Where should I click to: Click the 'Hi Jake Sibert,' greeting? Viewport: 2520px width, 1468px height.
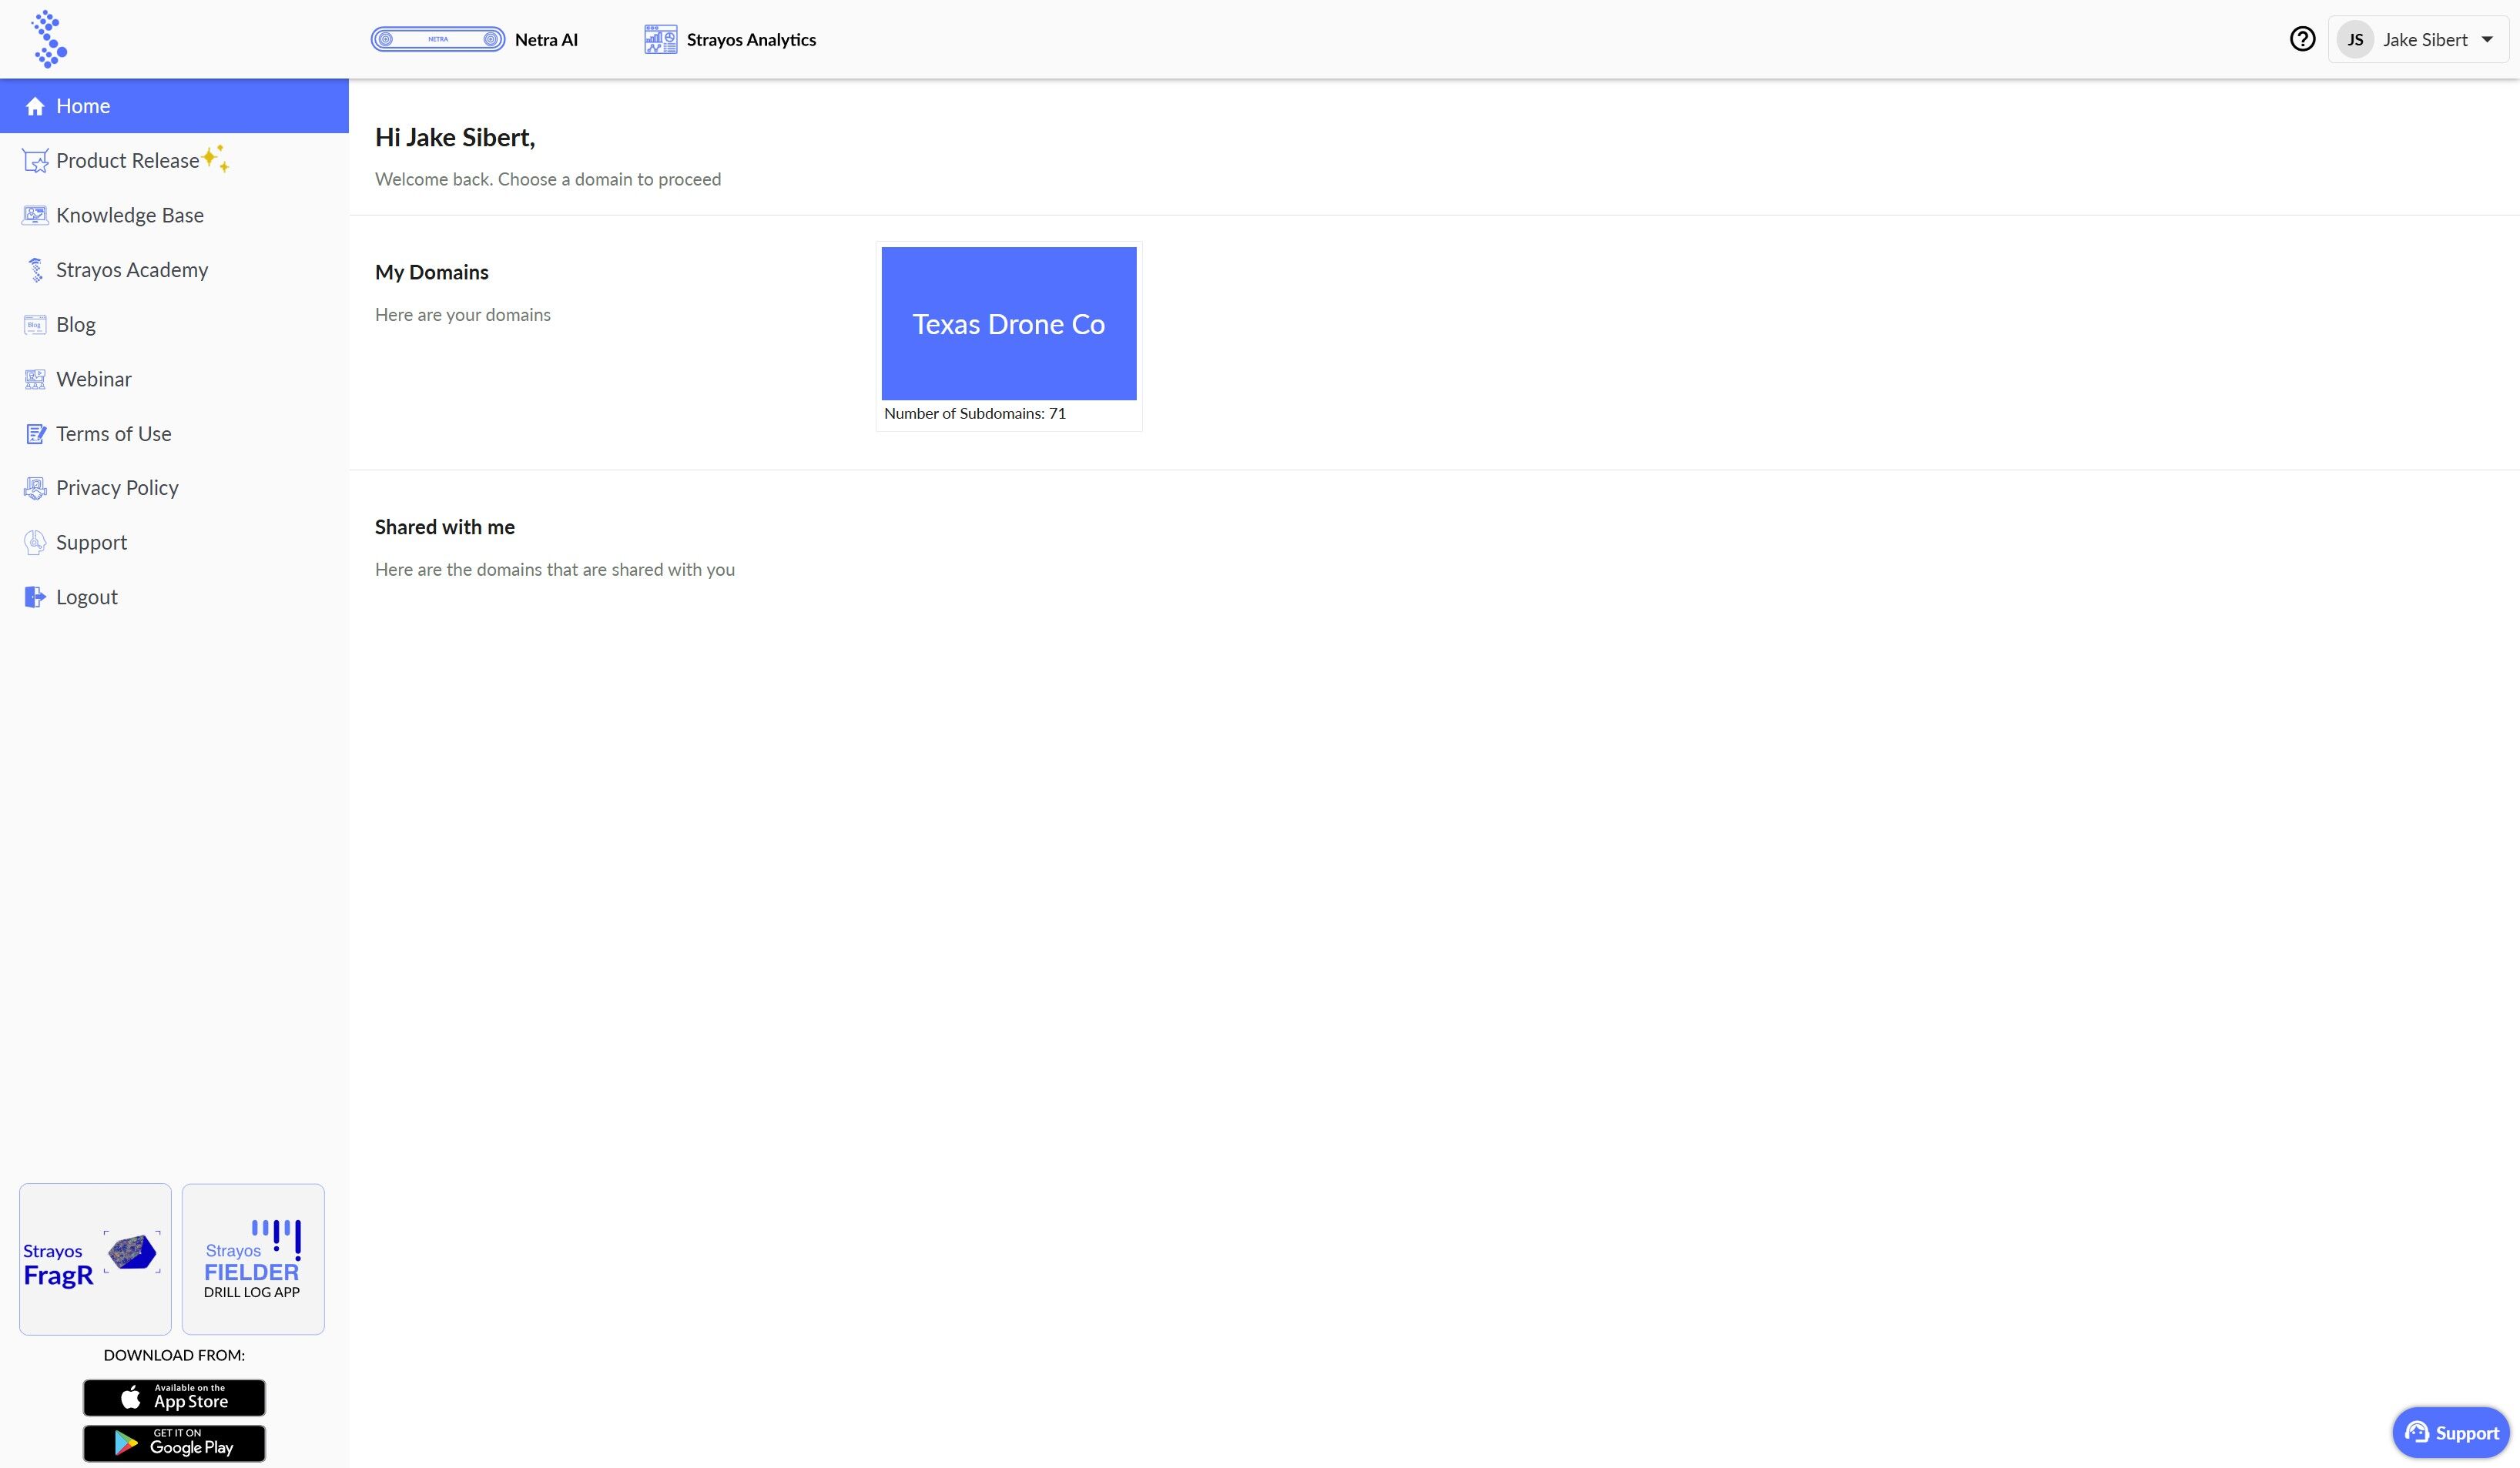click(x=455, y=138)
